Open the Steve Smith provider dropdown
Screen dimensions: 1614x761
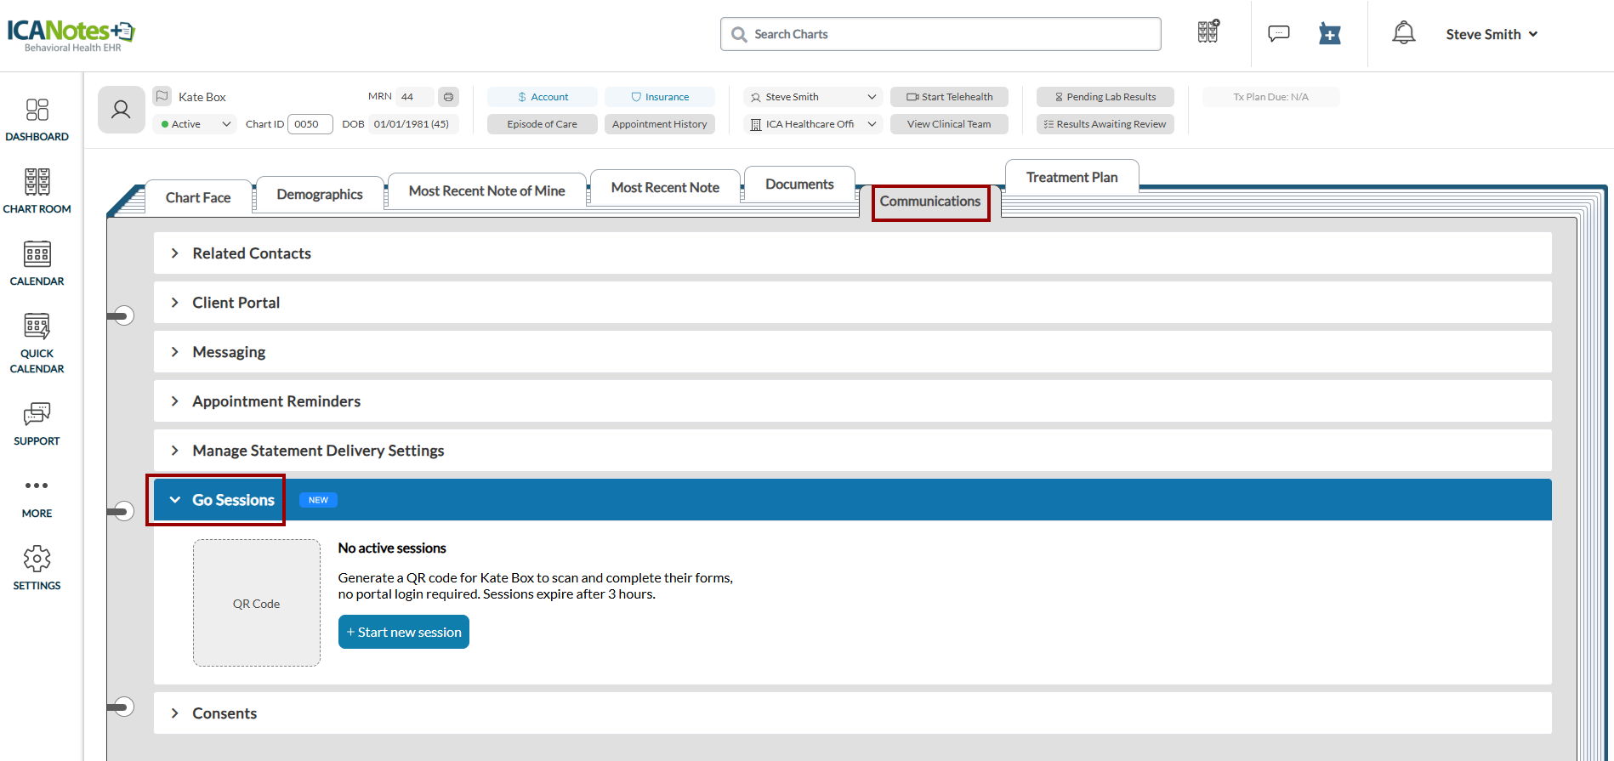coord(813,97)
